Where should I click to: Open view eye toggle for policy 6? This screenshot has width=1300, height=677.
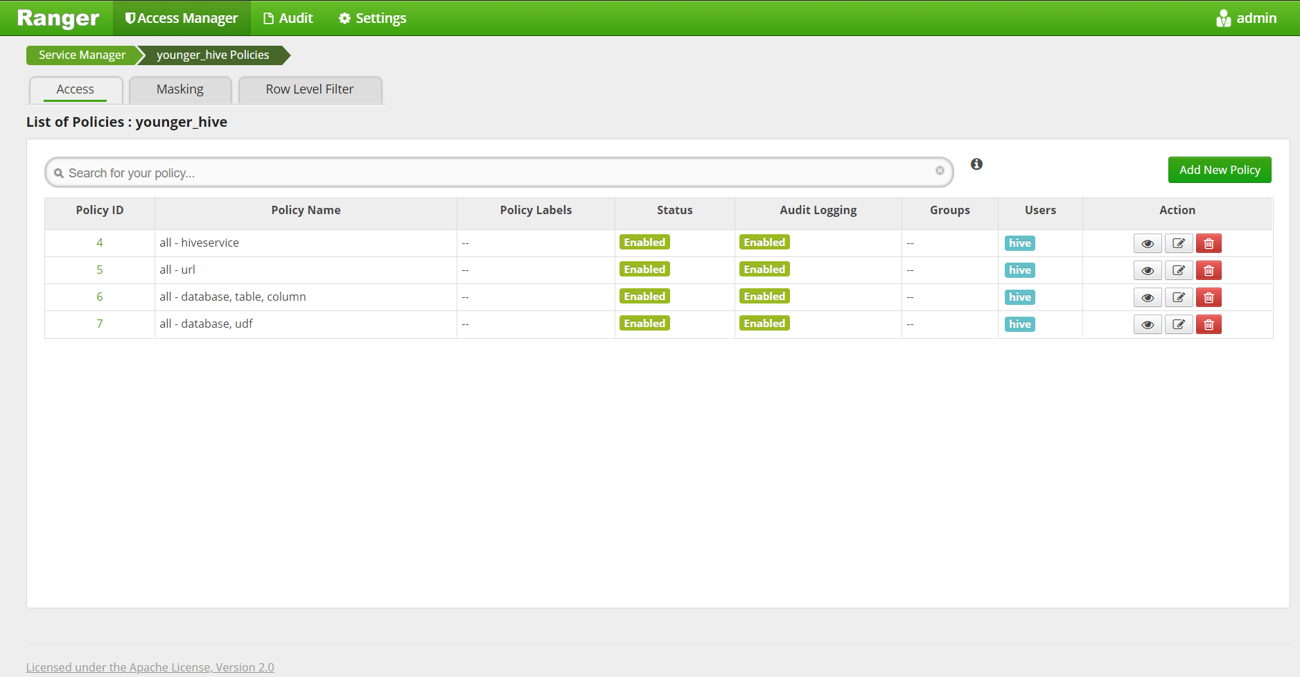[x=1147, y=297]
